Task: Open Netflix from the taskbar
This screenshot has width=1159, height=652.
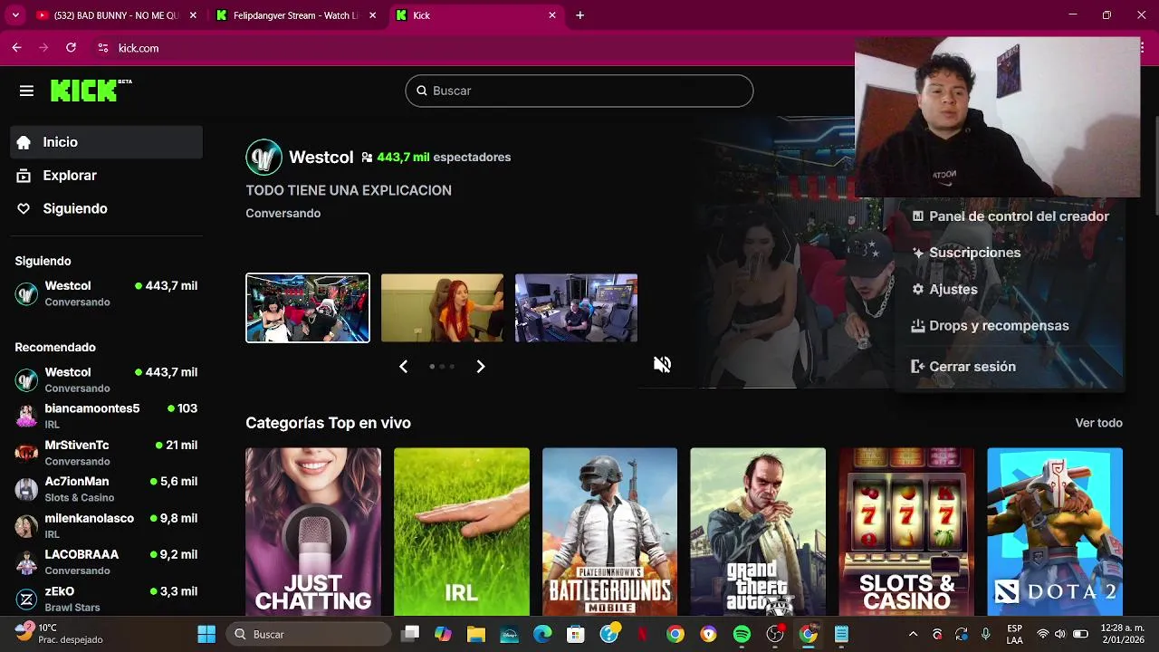Action: click(642, 634)
